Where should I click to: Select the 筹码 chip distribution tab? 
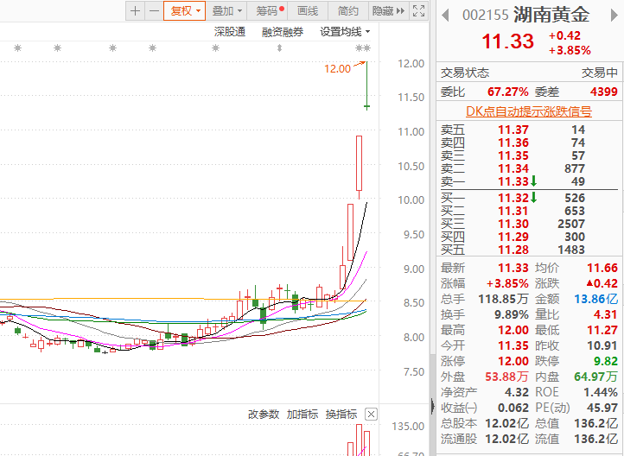[270, 11]
